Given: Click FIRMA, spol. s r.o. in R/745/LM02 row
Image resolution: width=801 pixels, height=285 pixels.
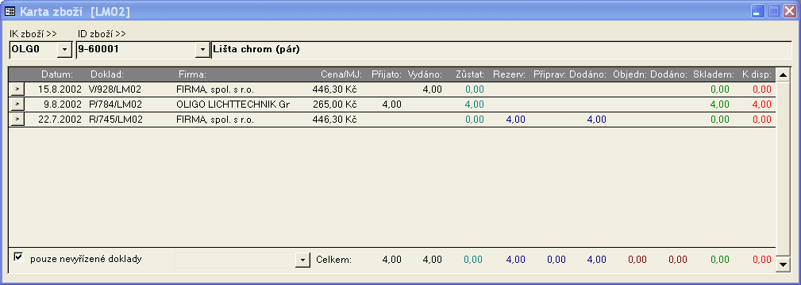Looking at the screenshot, I should [x=214, y=120].
